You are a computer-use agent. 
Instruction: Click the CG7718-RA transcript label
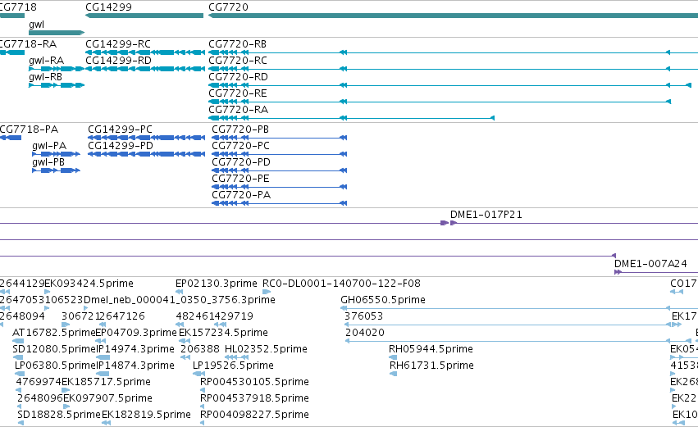coord(29,44)
